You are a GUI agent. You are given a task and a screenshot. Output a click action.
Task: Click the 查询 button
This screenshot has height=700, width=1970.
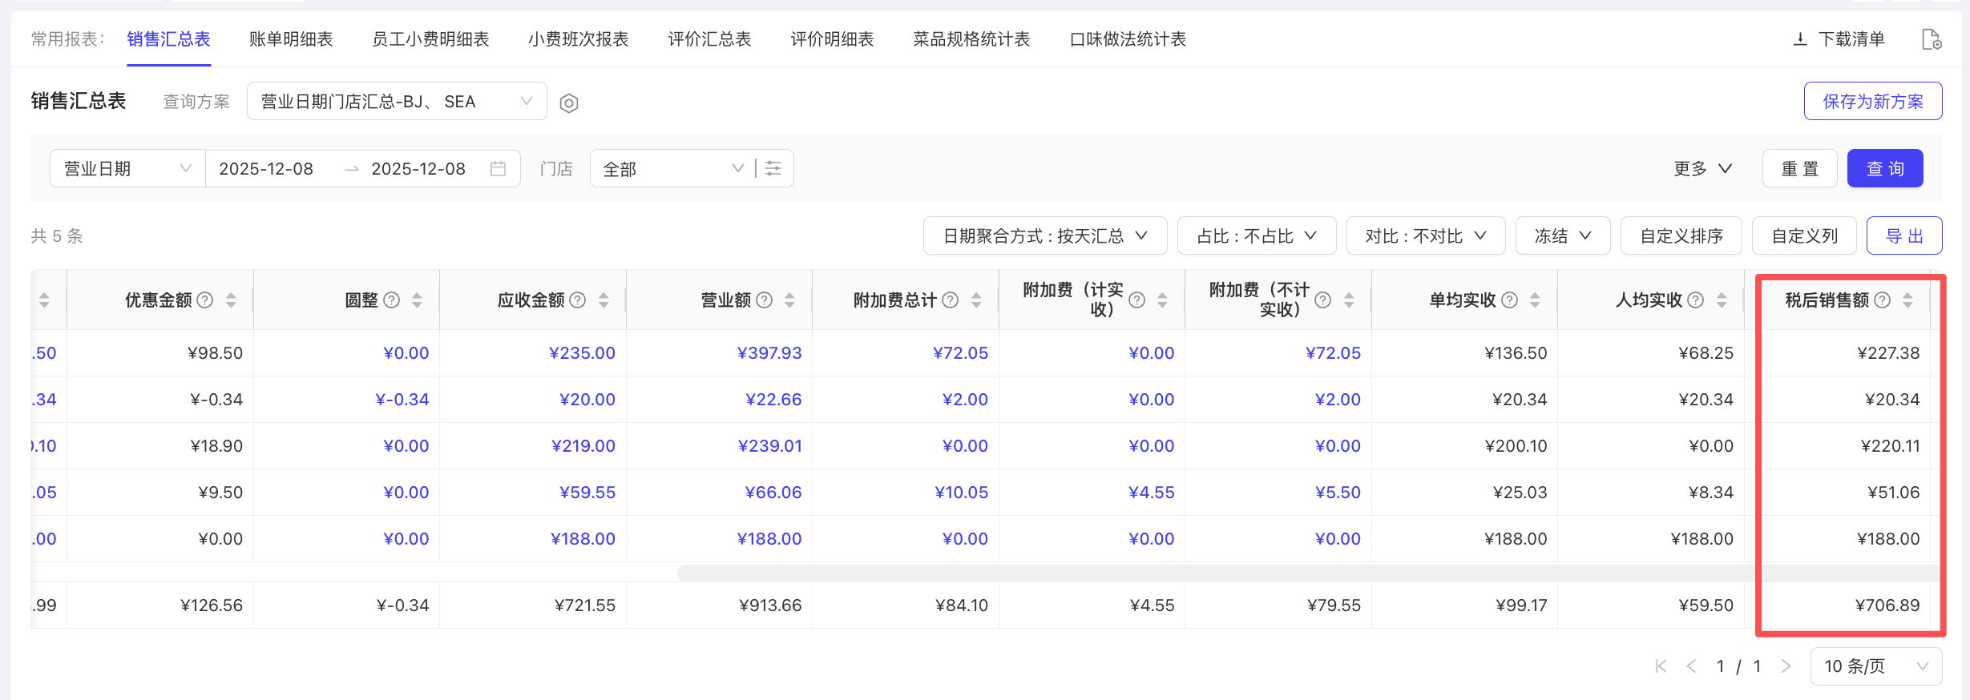pyautogui.click(x=1884, y=169)
